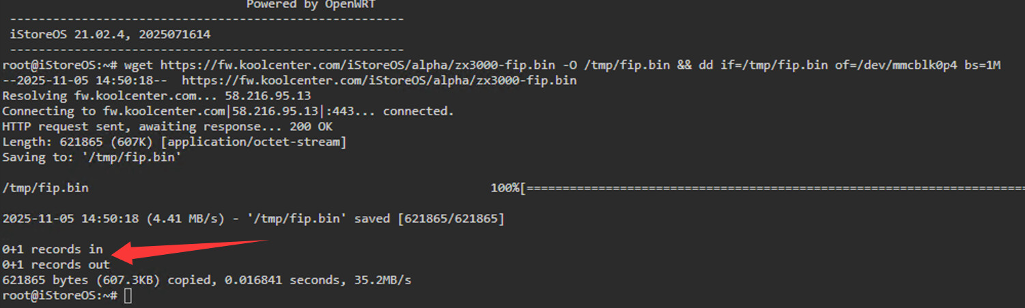
Task: Click the "Saving to: '/tmp/fip.bin'" line
Action: [92, 157]
